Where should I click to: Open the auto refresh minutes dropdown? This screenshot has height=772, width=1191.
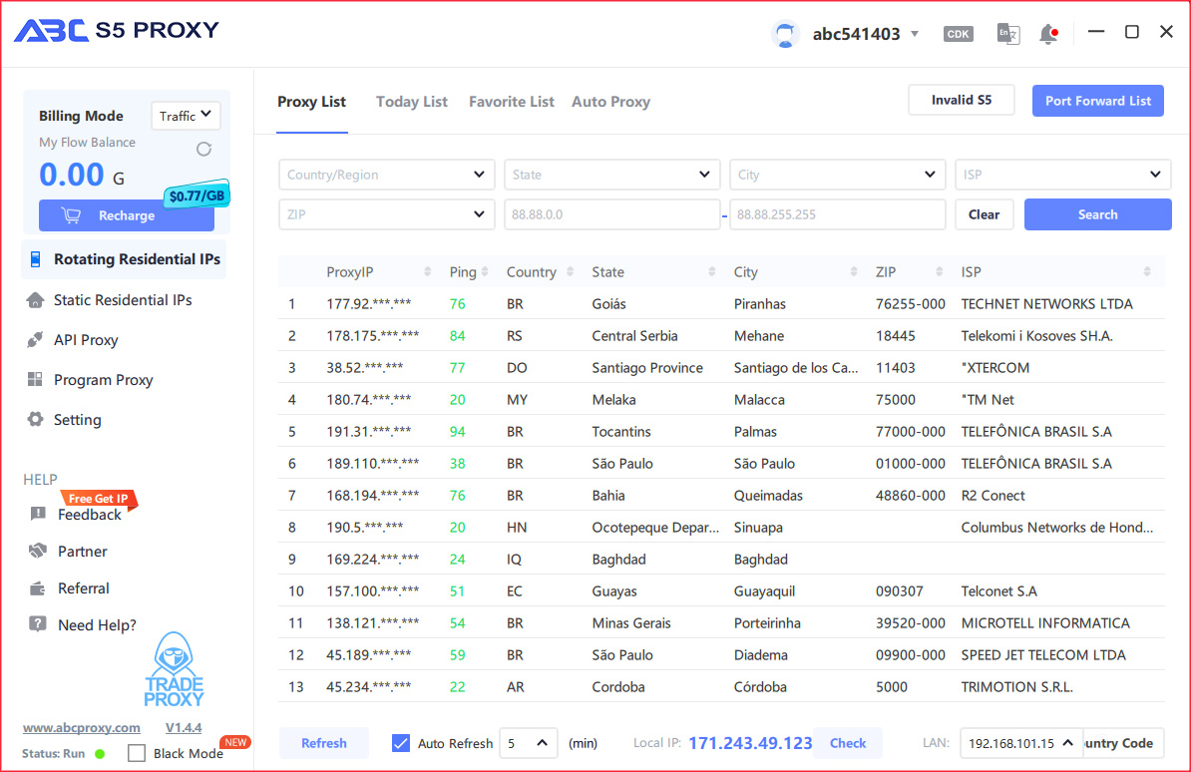coord(529,743)
